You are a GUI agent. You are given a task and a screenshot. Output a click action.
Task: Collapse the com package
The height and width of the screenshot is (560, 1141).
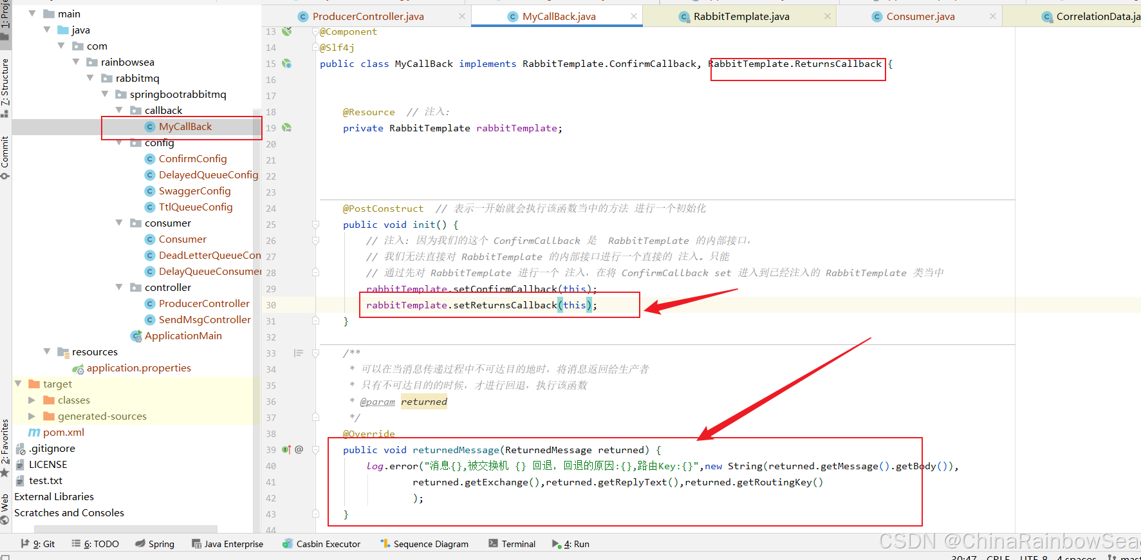coord(61,46)
